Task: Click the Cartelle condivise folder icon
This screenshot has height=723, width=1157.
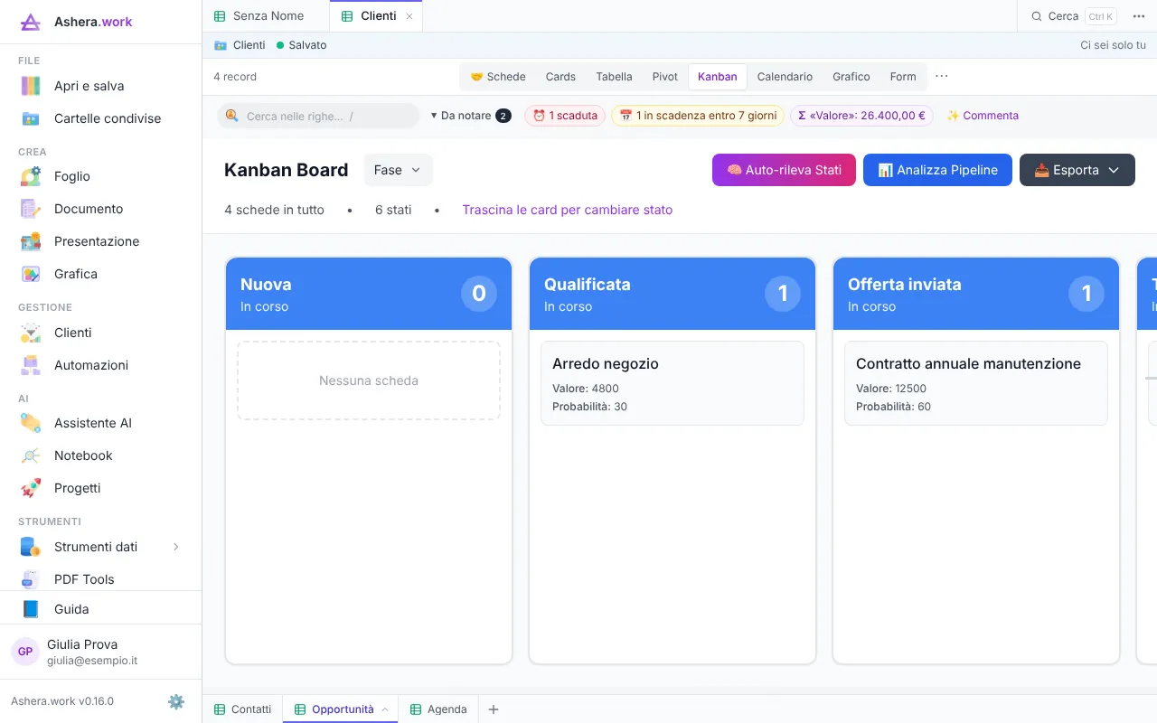Action: 31,118
